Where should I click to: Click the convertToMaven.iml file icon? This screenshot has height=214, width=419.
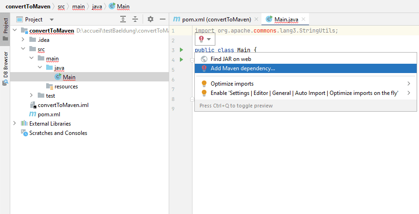(x=33, y=105)
